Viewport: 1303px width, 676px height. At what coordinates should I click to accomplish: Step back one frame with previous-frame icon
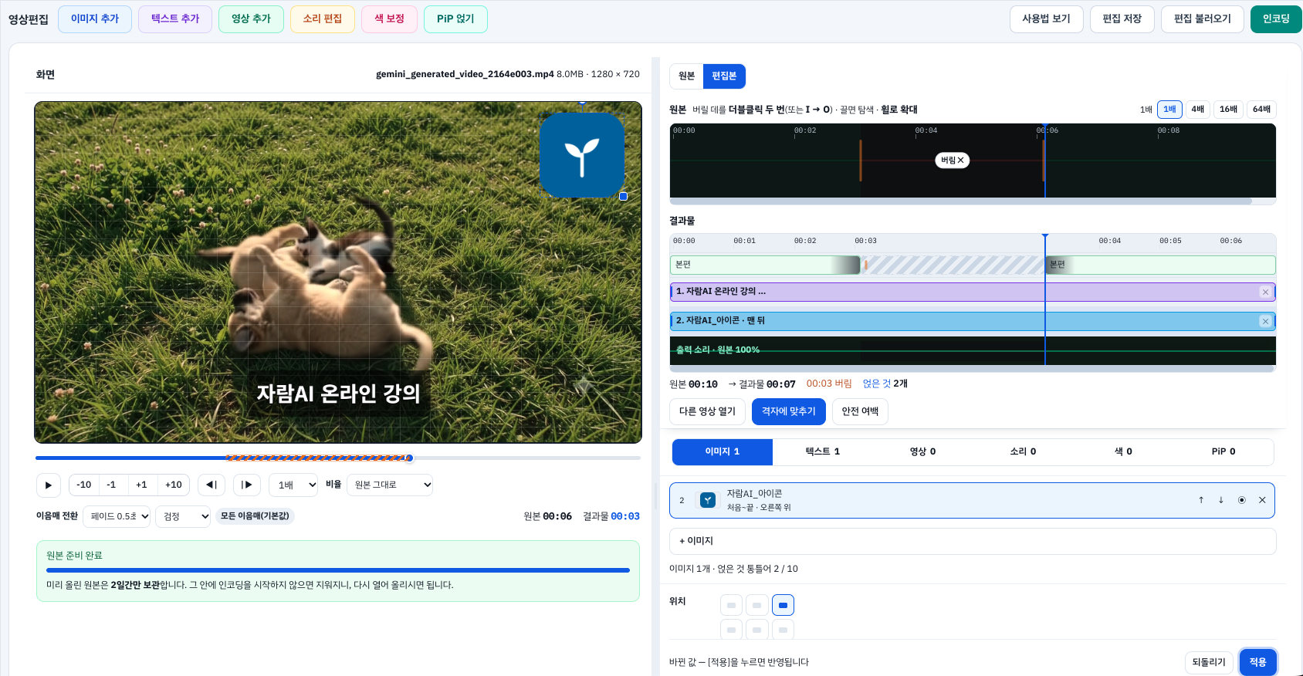pos(212,485)
